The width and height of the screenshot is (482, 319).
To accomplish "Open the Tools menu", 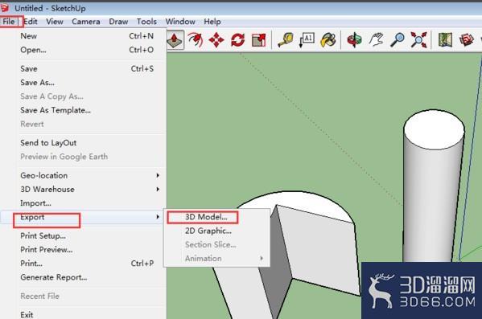I will coord(146,22).
